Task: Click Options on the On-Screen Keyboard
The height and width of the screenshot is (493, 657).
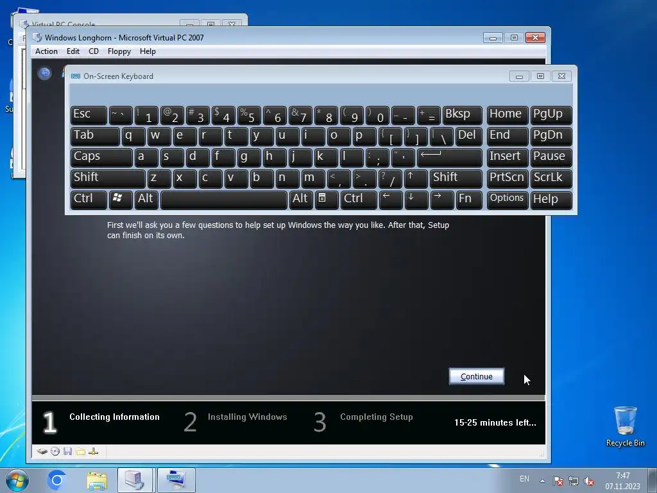Action: 507,200
